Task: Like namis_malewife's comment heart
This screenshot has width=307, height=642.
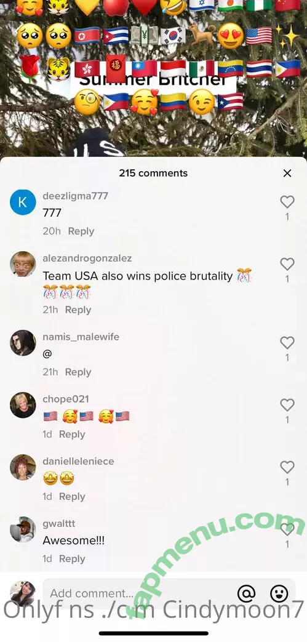Action: pyautogui.click(x=287, y=343)
